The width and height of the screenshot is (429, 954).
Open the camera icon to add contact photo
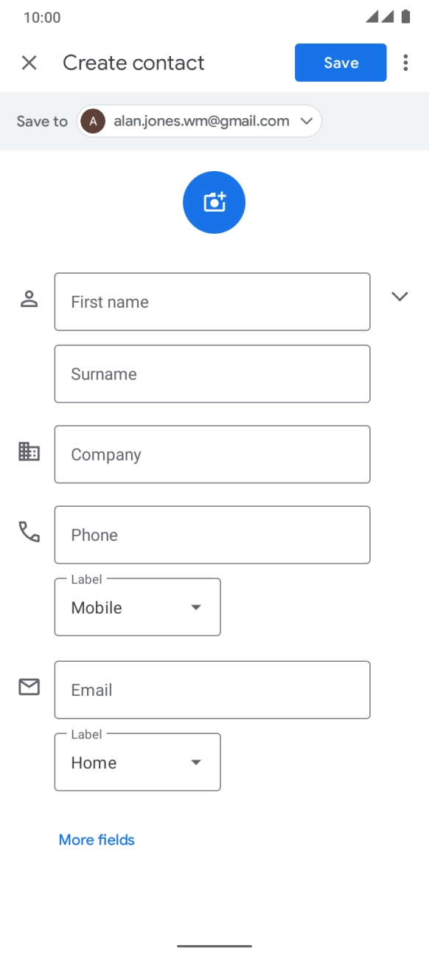213,202
